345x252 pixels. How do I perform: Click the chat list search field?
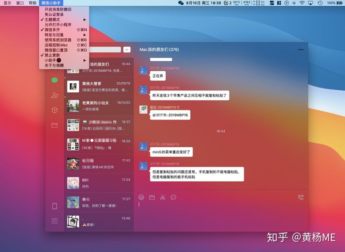click(105, 50)
